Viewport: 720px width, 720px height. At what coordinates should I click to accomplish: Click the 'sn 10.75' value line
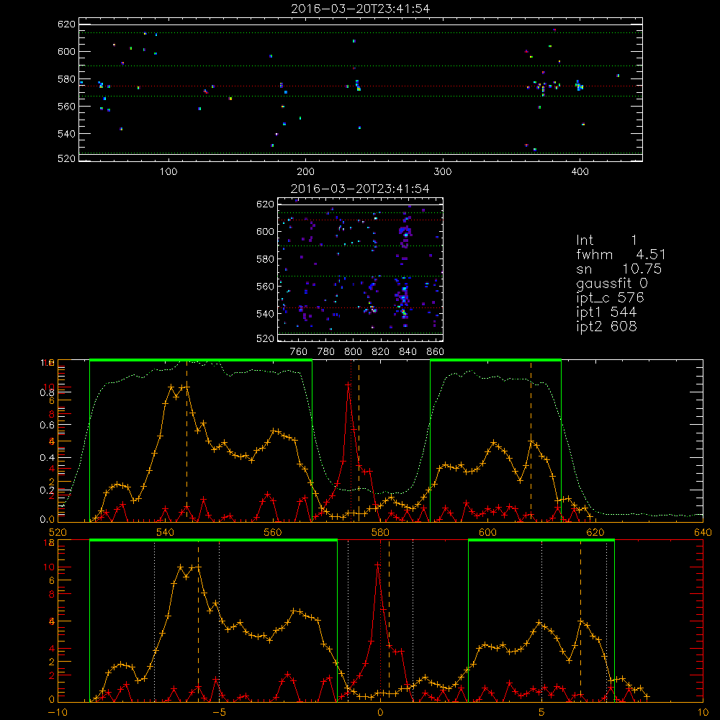coord(619,269)
